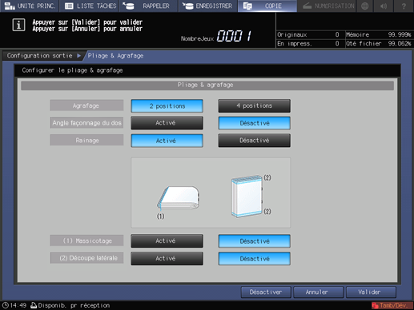
Task: Set Rainage to Désactivé
Action: click(x=254, y=141)
